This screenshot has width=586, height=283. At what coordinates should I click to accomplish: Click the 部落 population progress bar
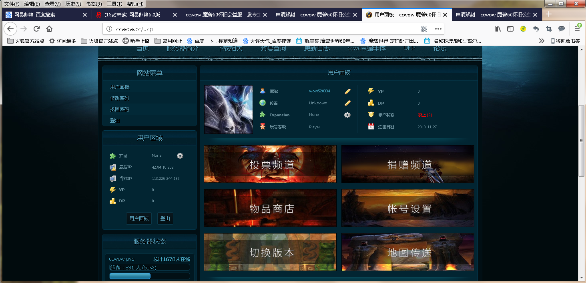click(x=149, y=276)
